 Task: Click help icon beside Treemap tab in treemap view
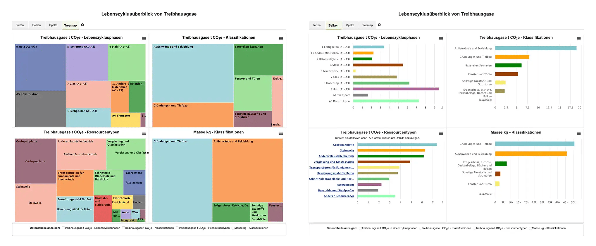pyautogui.click(x=82, y=25)
